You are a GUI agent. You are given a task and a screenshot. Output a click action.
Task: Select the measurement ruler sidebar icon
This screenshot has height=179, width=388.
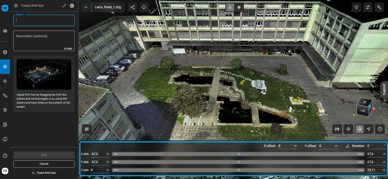coord(5,96)
